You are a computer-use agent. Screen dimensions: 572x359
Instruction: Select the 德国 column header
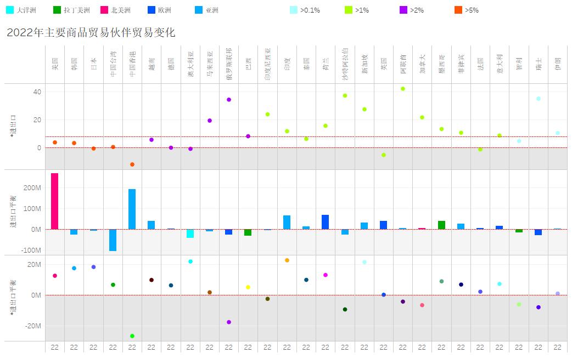click(x=171, y=64)
